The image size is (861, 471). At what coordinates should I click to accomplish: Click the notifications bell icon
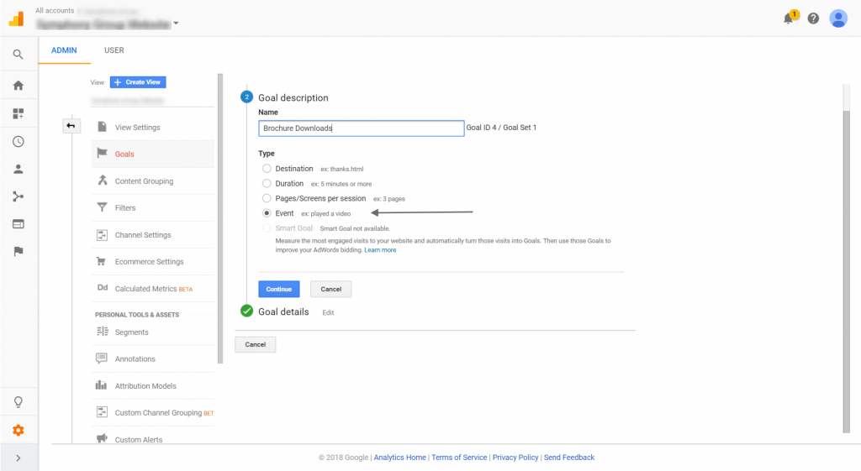pos(788,18)
